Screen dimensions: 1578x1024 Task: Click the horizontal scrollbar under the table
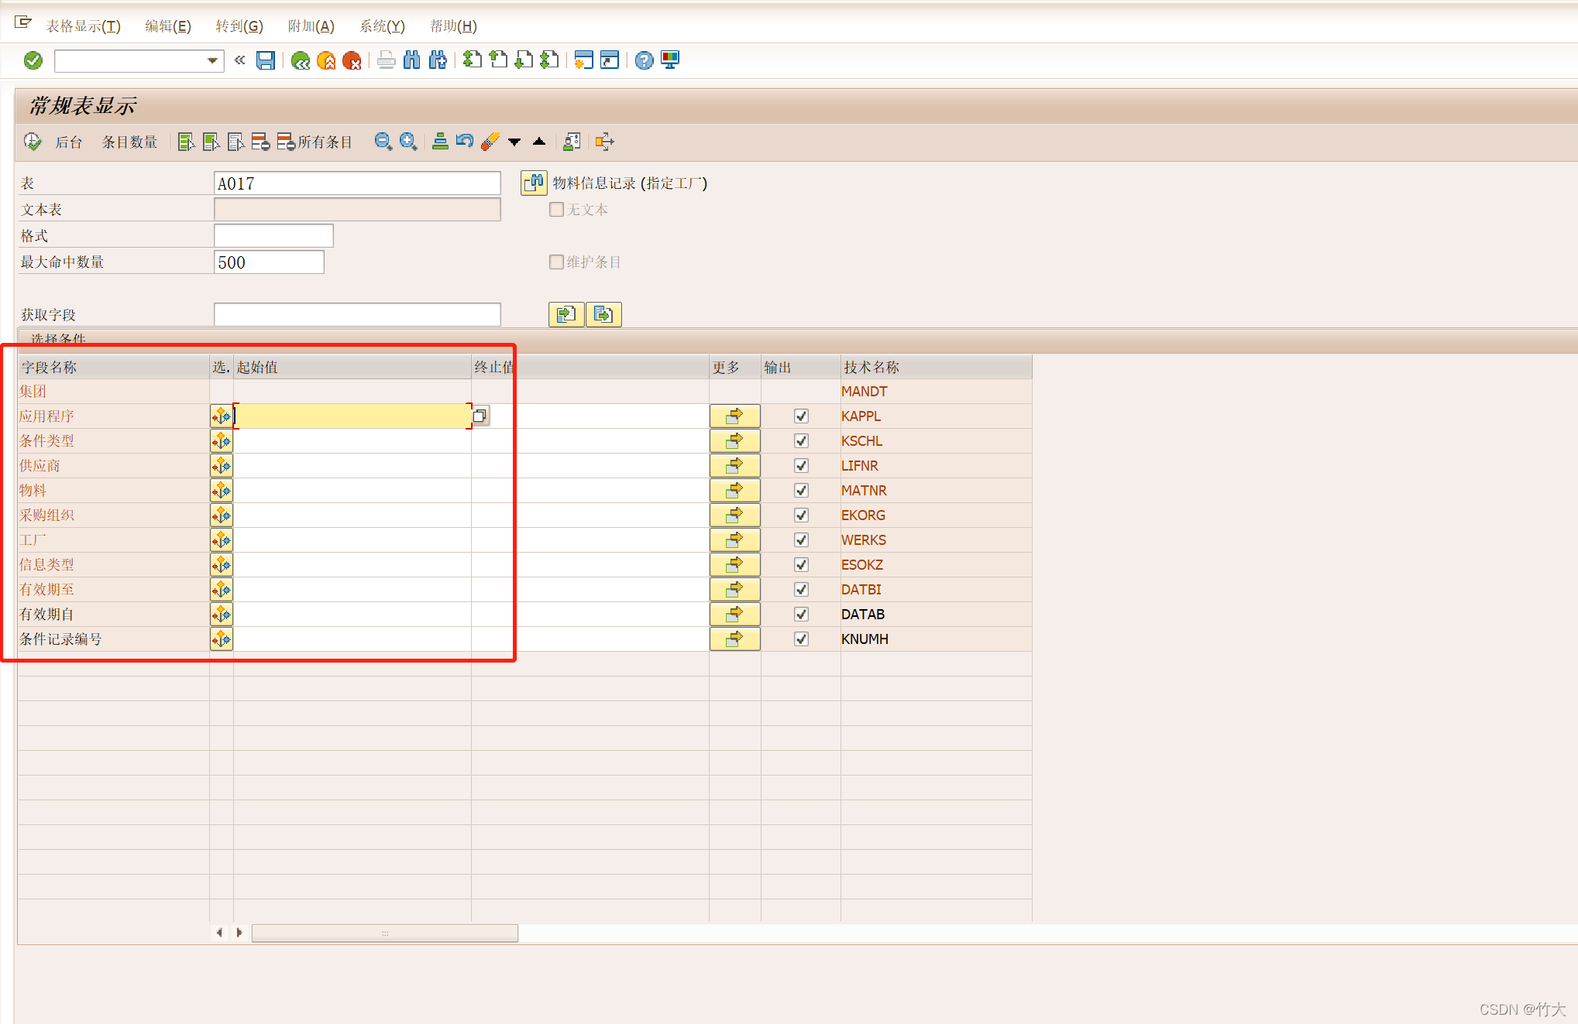pos(384,933)
